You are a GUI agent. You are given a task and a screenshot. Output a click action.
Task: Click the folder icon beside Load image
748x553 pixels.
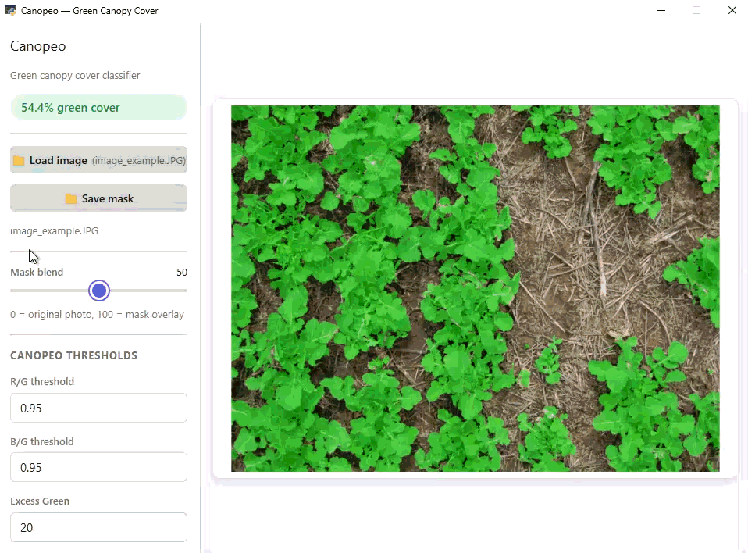tap(19, 160)
